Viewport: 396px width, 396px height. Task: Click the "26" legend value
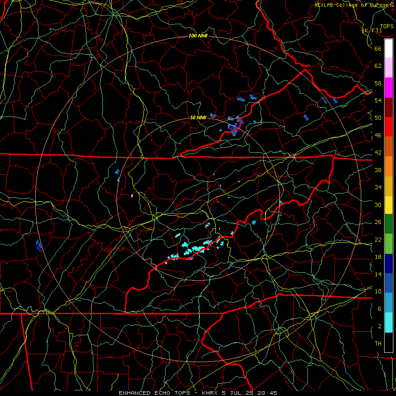[378, 222]
